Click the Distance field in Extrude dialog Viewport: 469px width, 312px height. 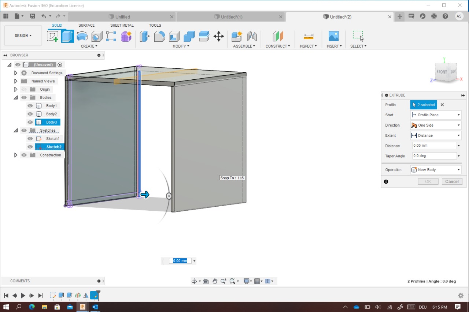point(435,146)
